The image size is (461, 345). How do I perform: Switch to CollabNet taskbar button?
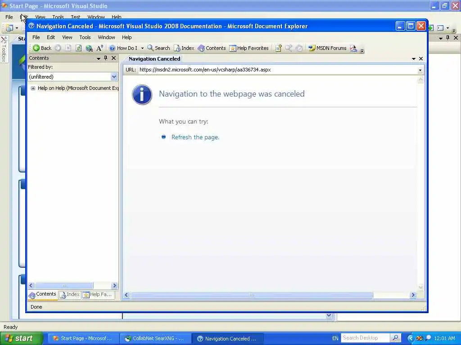pos(155,338)
